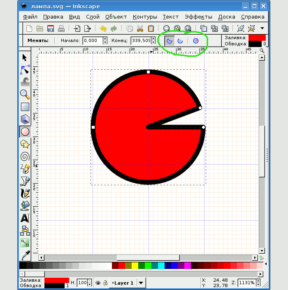Viewport: 288px width, 290px height.
Task: Click the zoom percentage field
Action: (x=247, y=283)
